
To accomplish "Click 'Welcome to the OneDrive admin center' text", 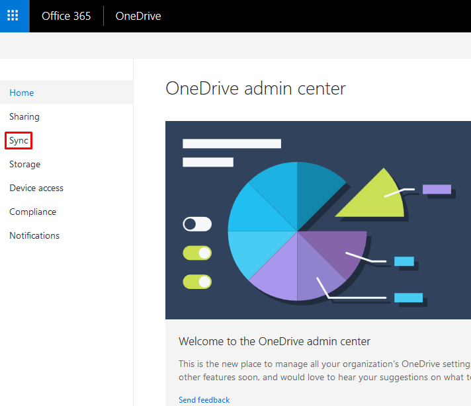I will (x=275, y=341).
